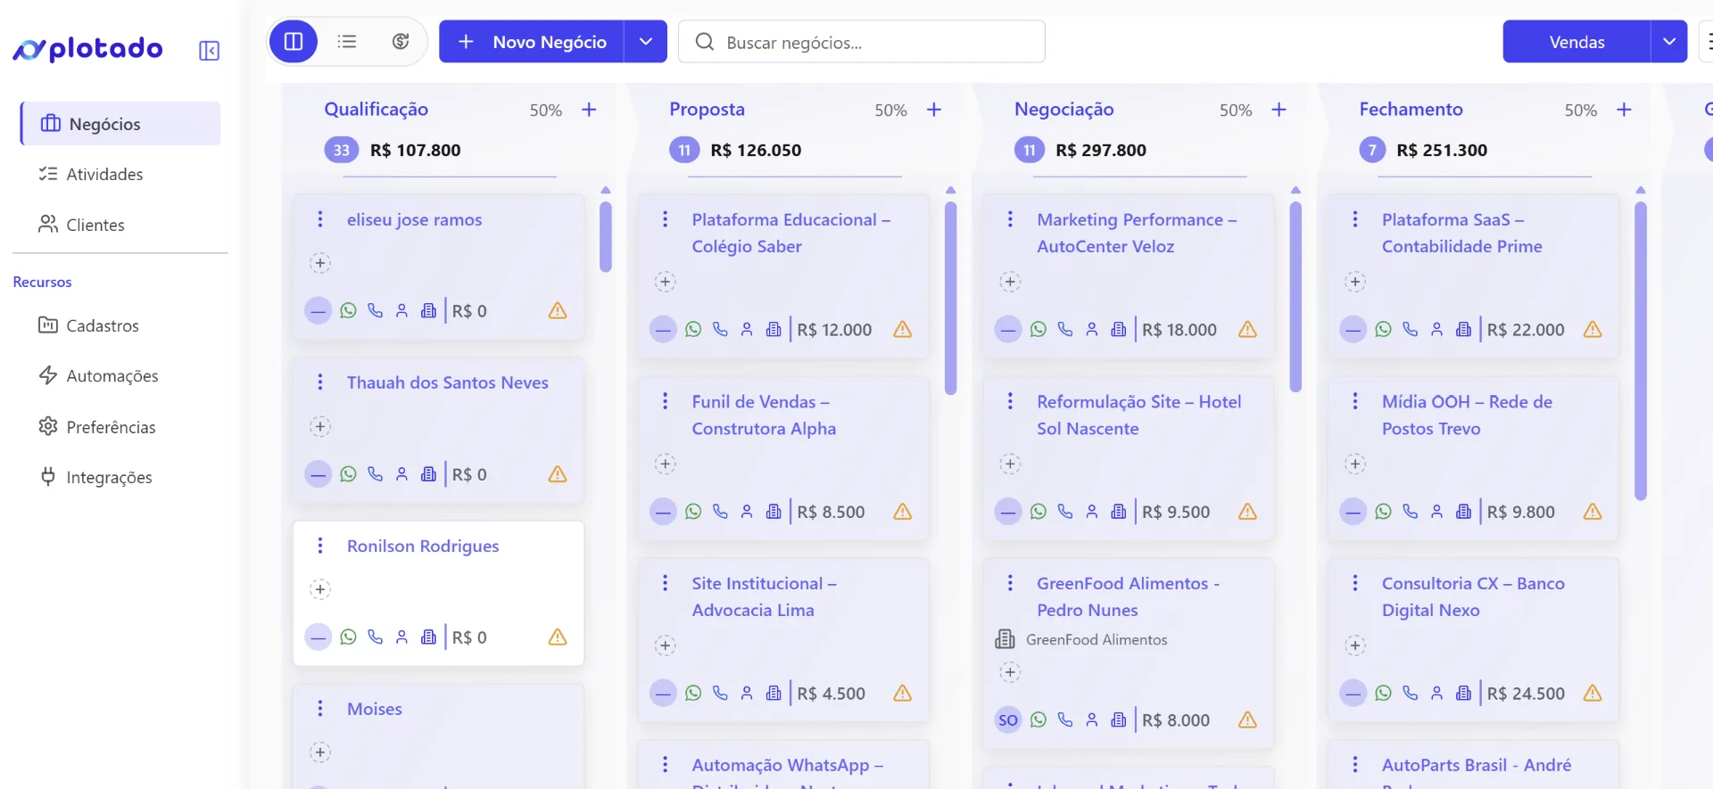
Task: Open contact person icon on Site Institucional card
Action: tap(747, 693)
